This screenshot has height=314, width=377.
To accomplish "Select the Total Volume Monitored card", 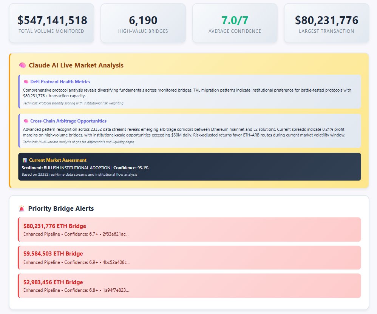I will coord(51,23).
